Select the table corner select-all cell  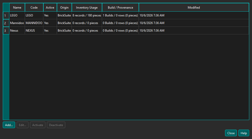coord(6,7)
